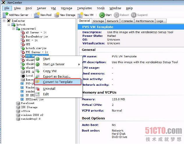Open the VM menu
This screenshot has height=144, width=184.
[x=53, y=8]
